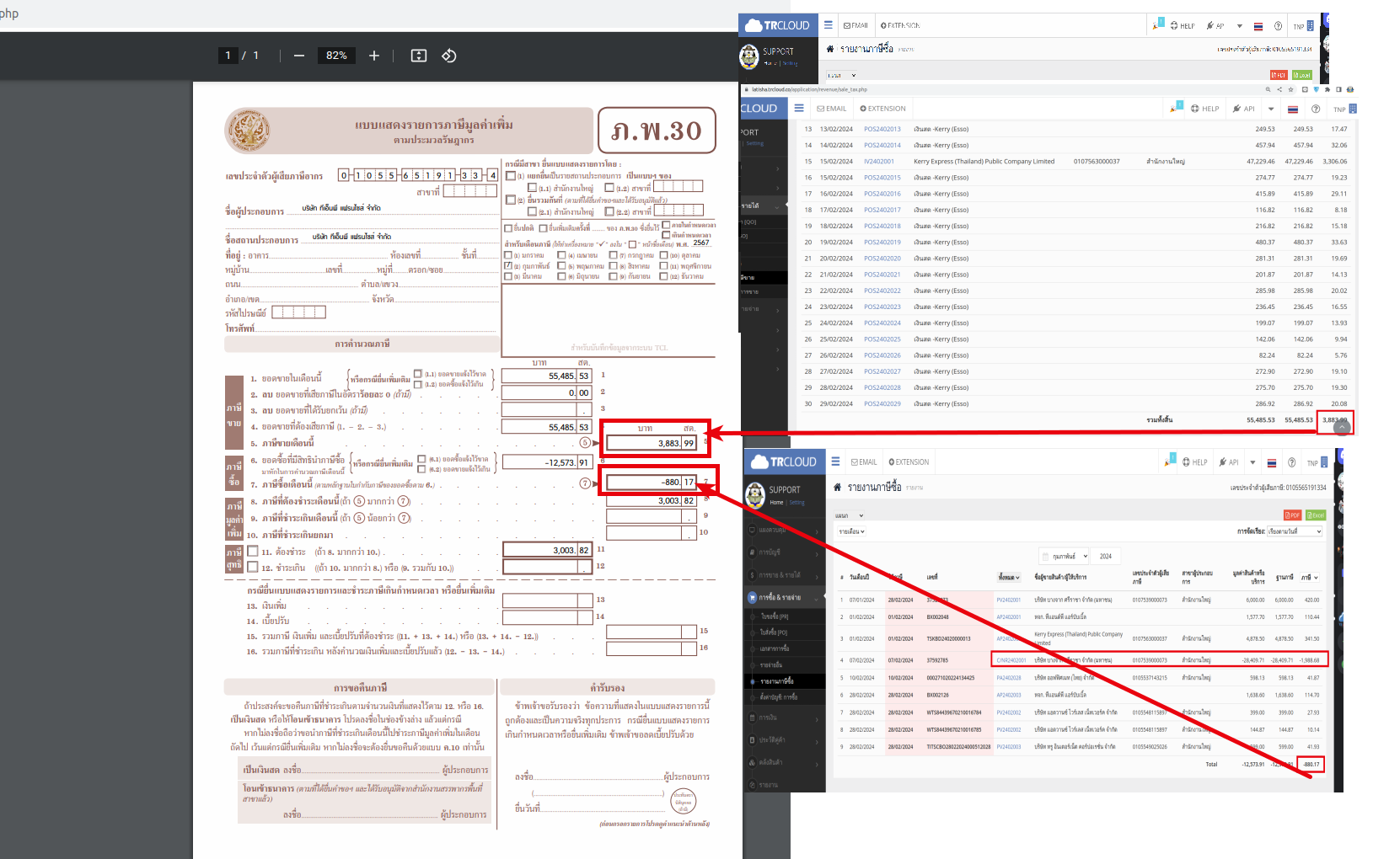Click Thai flag language icon in bottom window
The image size is (1373, 859).
1270,462
